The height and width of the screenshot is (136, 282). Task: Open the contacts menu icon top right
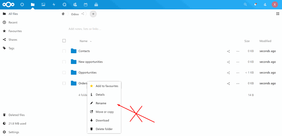click(265, 5)
